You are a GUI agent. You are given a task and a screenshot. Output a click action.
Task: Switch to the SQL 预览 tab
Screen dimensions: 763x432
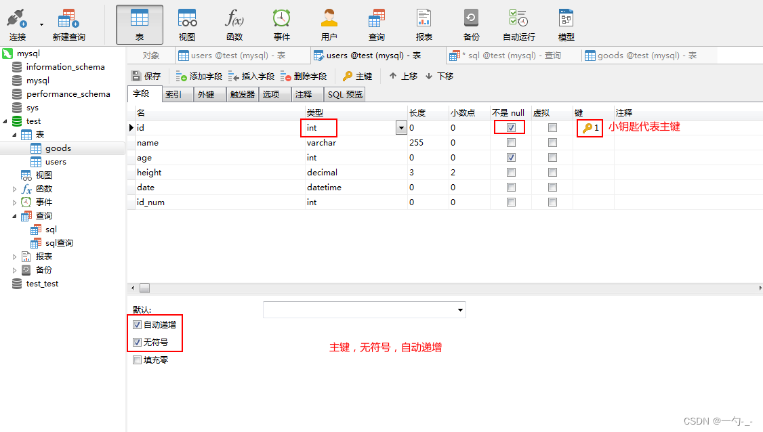tap(345, 94)
